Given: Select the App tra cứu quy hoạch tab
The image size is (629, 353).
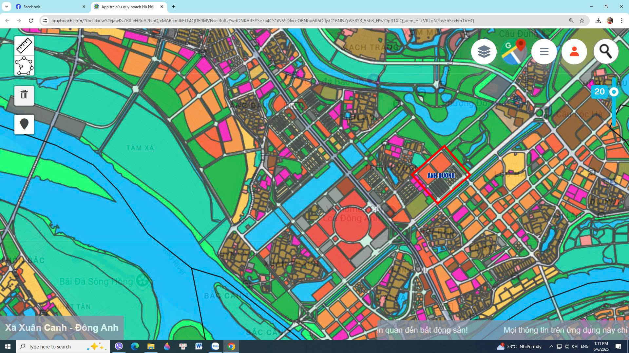Looking at the screenshot, I should (128, 7).
